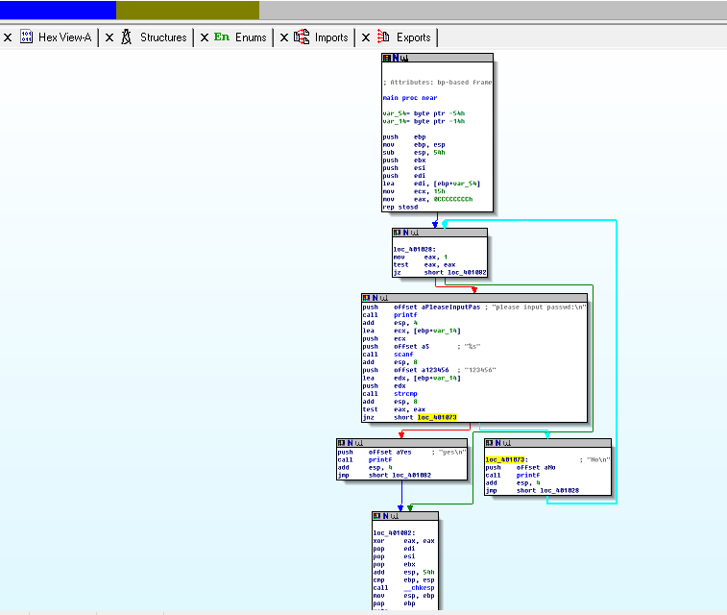Screen dimensions: 727x615
Task: Click the green En icon on Enums tab
Action: click(222, 37)
